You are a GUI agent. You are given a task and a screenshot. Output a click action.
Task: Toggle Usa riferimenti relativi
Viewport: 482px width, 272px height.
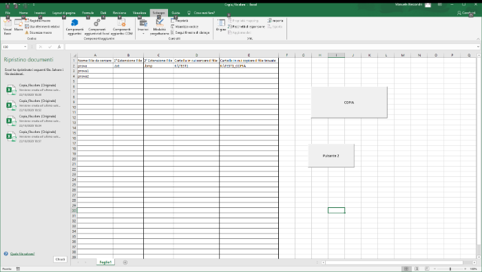click(42, 26)
